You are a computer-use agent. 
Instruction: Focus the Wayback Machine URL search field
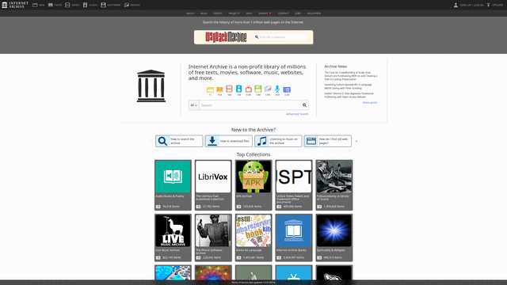[x=281, y=37]
